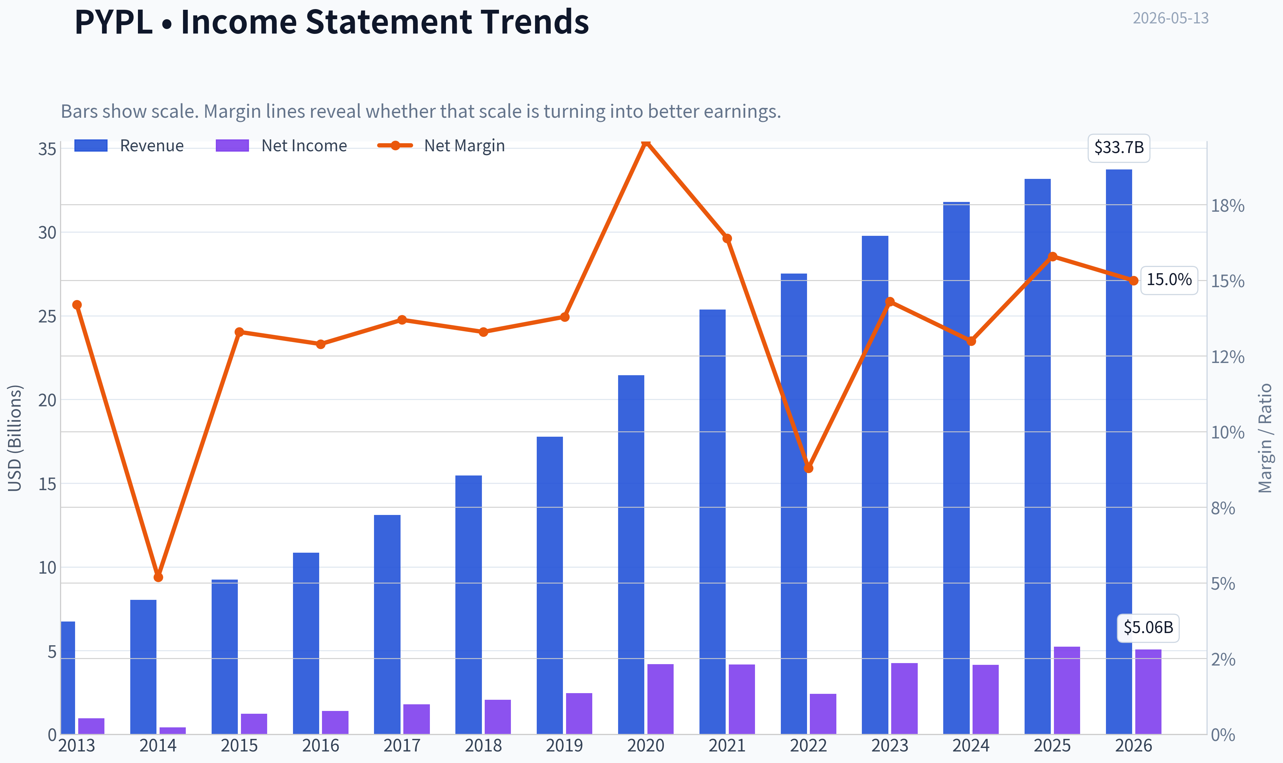Click the blue Revenue legend swatch
The image size is (1283, 763).
[91, 145]
